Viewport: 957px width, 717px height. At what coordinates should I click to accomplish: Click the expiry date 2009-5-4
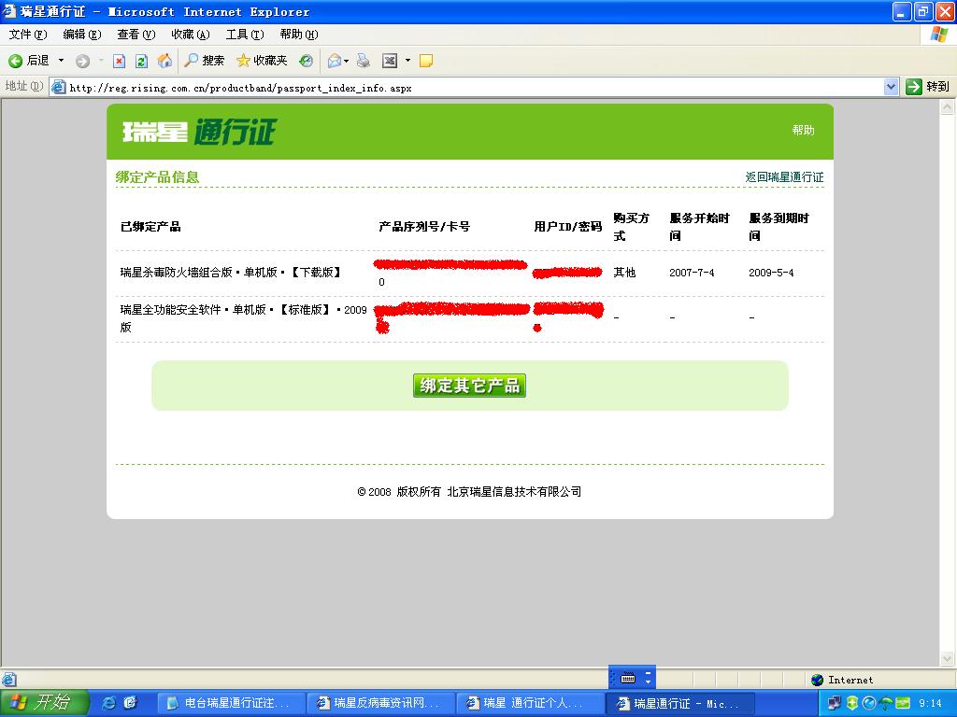pyautogui.click(x=771, y=273)
